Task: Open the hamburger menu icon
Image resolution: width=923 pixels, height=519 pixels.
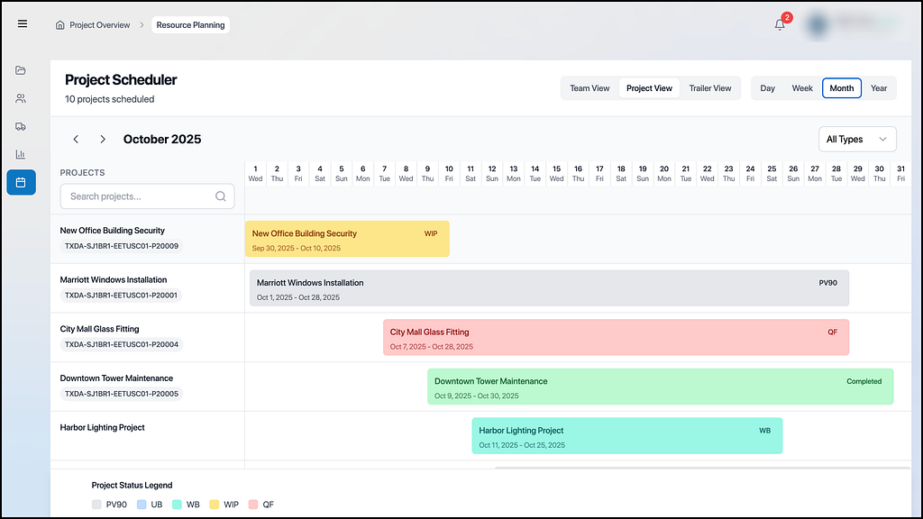Action: click(23, 24)
